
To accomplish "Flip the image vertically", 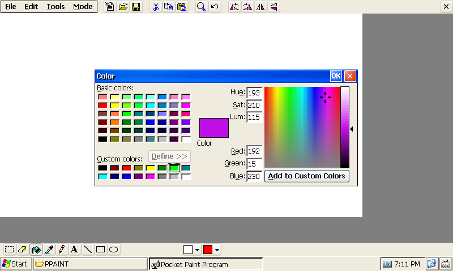I will point(273,7).
